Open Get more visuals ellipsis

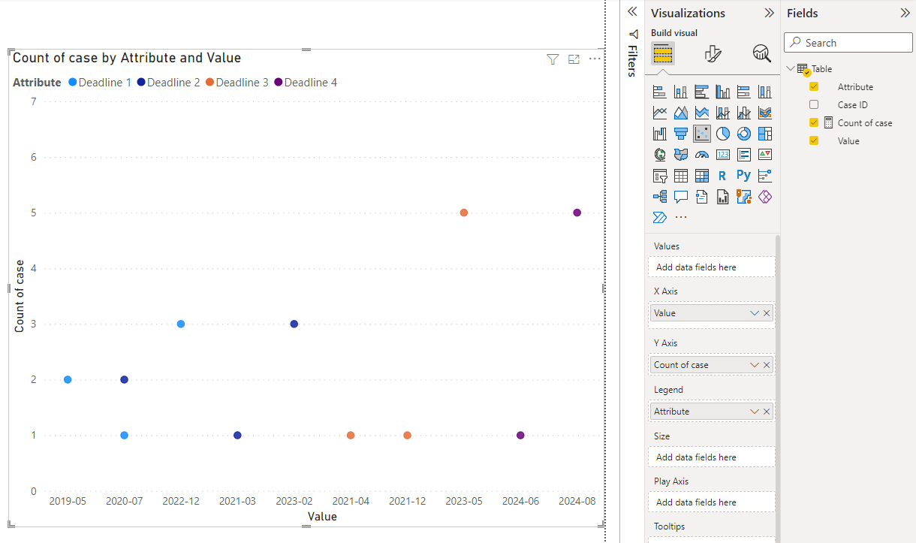point(681,218)
